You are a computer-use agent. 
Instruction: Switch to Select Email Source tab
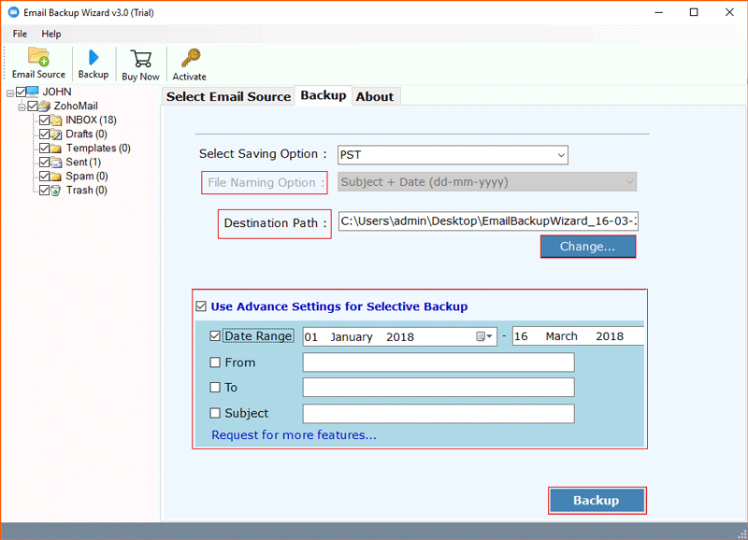tap(228, 96)
